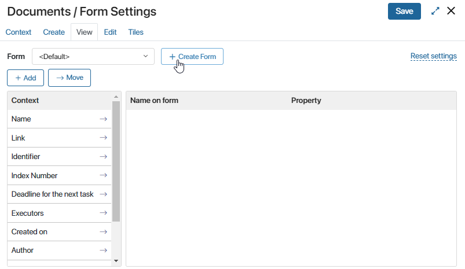Click the scroll-up arrow of context list
465x269 pixels.
click(x=116, y=97)
